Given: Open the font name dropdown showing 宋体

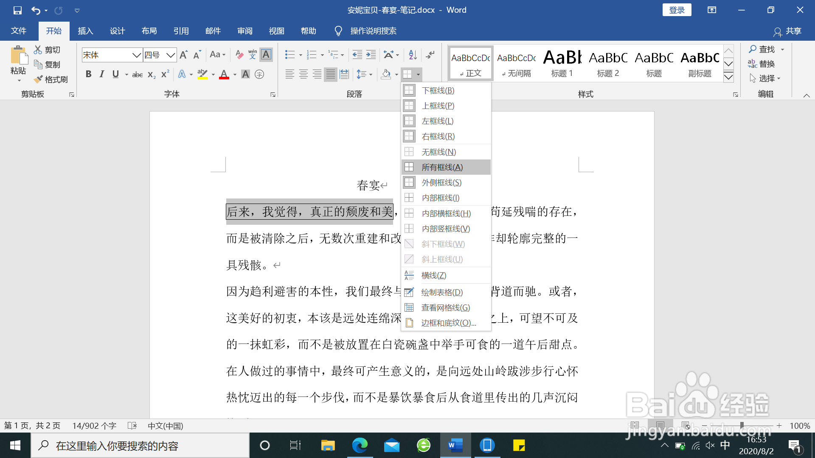Looking at the screenshot, I should pos(136,55).
